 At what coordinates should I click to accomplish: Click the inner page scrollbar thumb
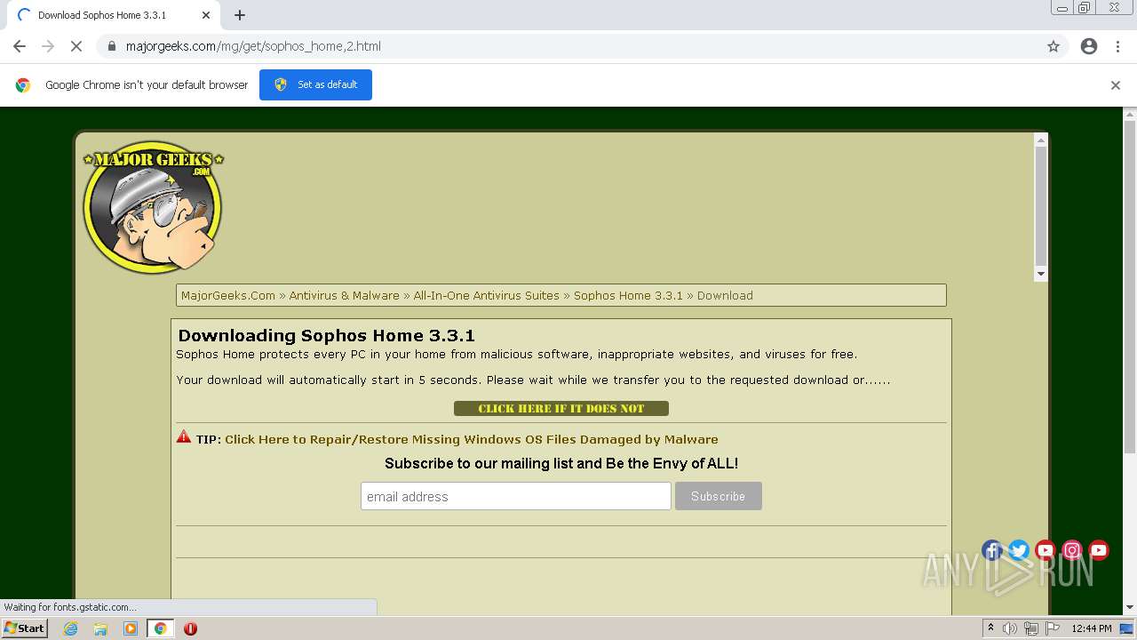click(x=1041, y=206)
